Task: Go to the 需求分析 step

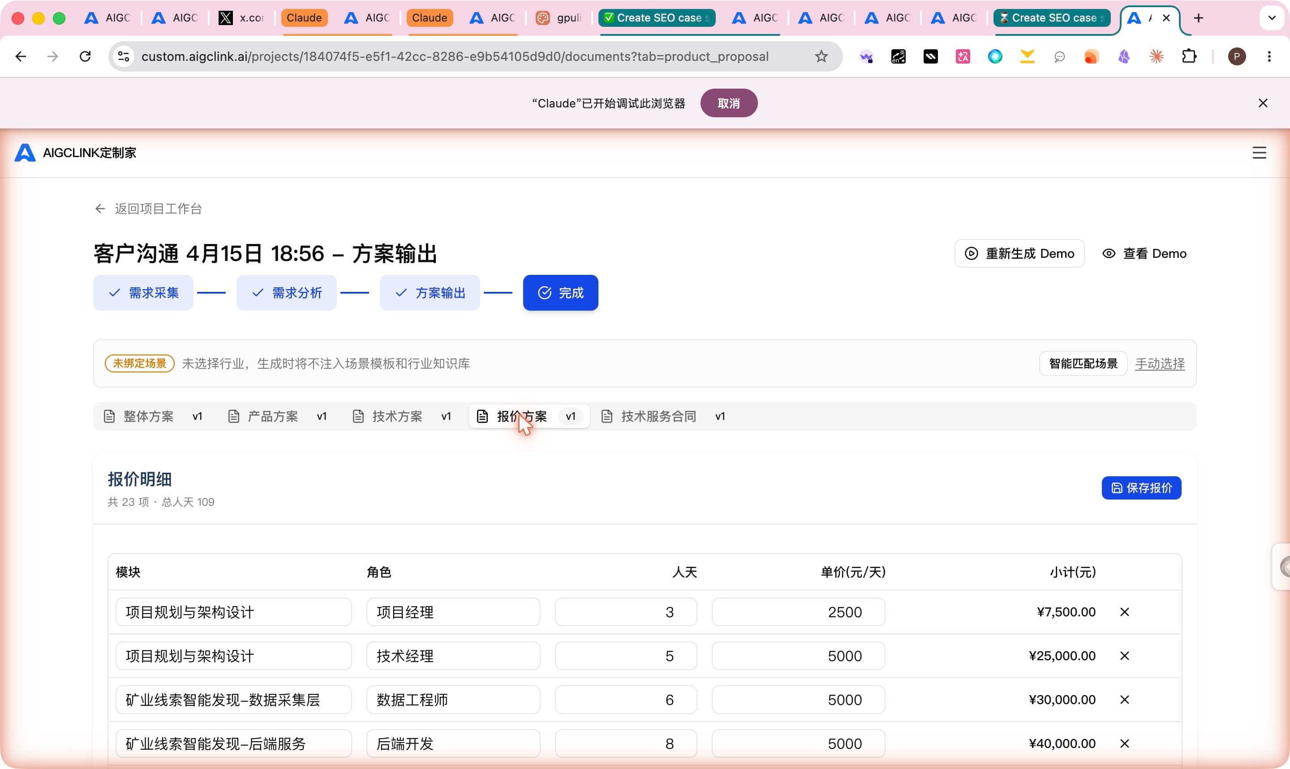Action: [x=286, y=293]
